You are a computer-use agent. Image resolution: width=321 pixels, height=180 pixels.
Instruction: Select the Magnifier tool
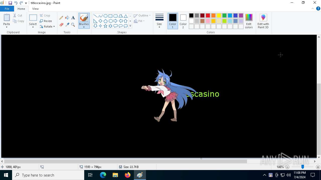coord(73,25)
